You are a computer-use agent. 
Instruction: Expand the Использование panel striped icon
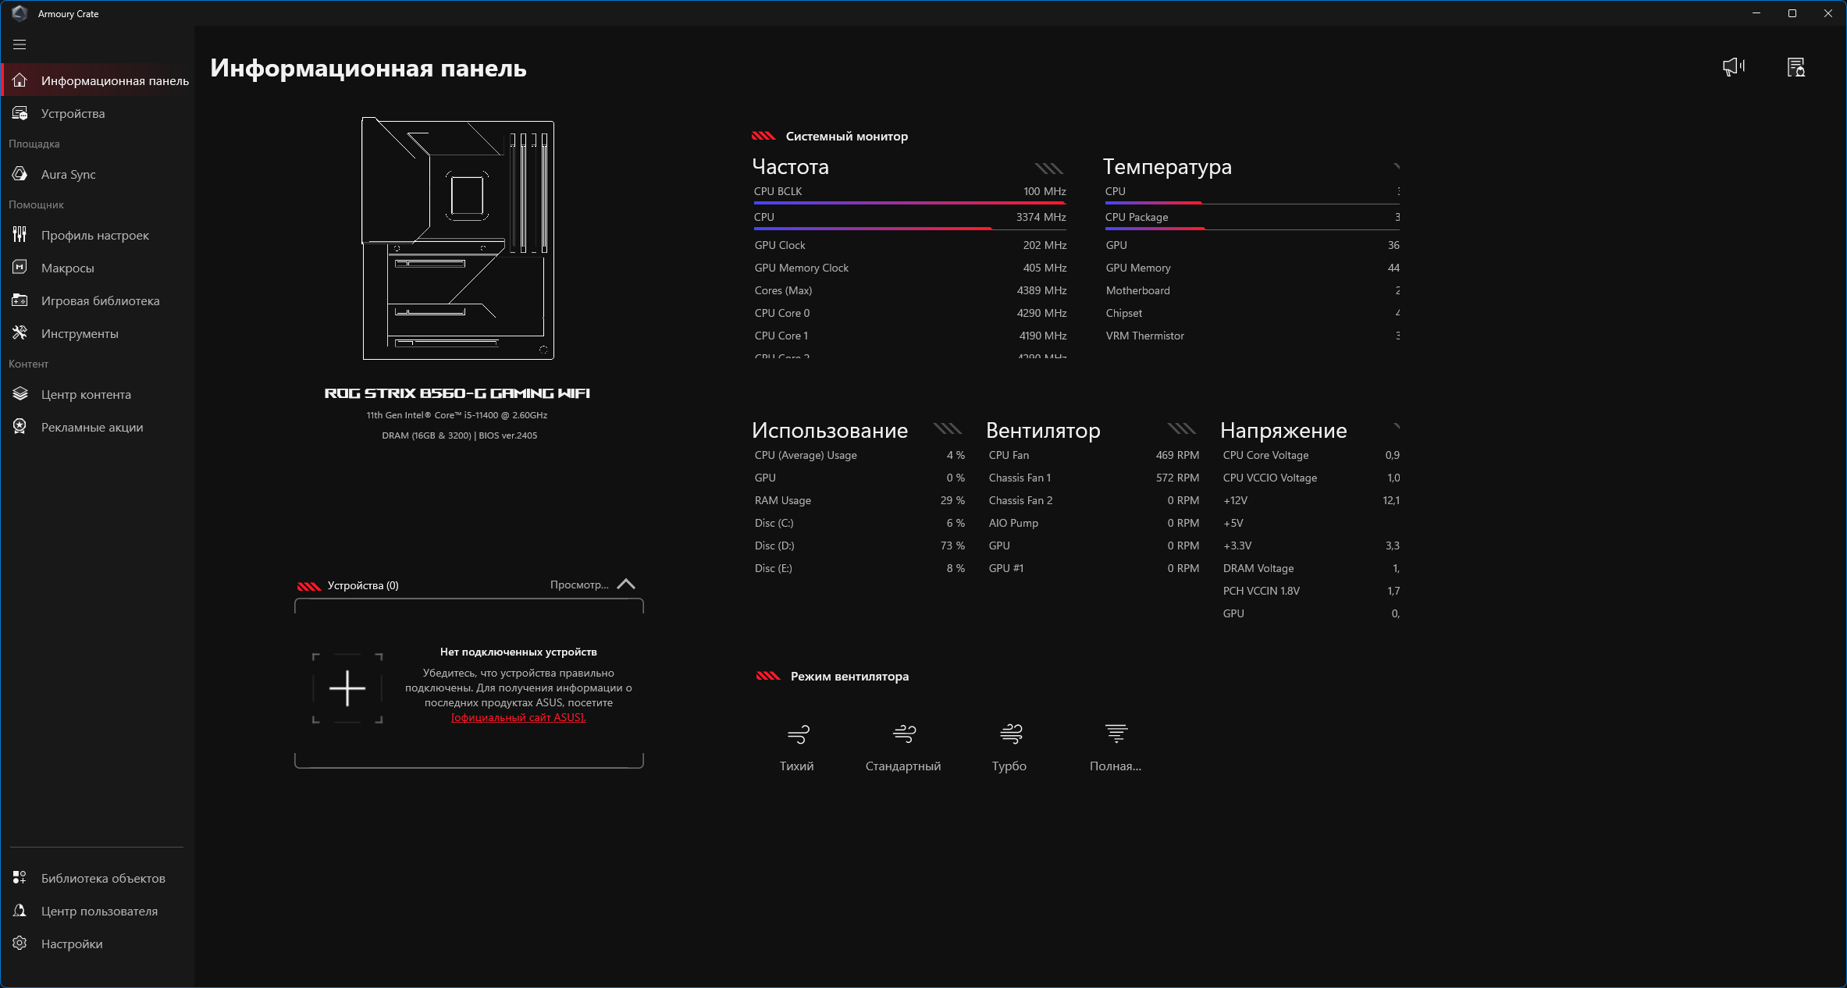948,428
